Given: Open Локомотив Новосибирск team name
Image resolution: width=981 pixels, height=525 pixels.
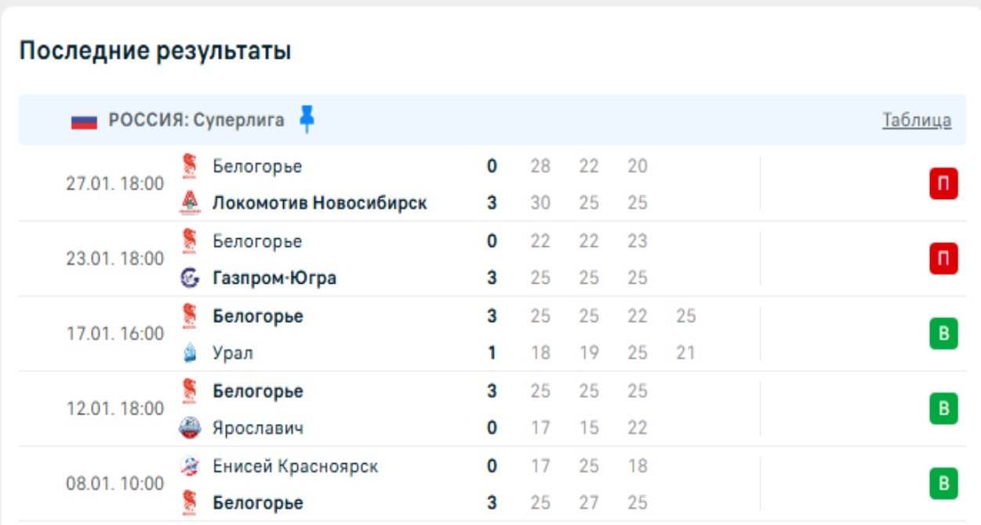Looking at the screenshot, I should click(320, 203).
